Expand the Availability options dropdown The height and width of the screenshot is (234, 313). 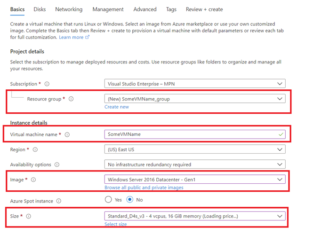[x=195, y=164]
